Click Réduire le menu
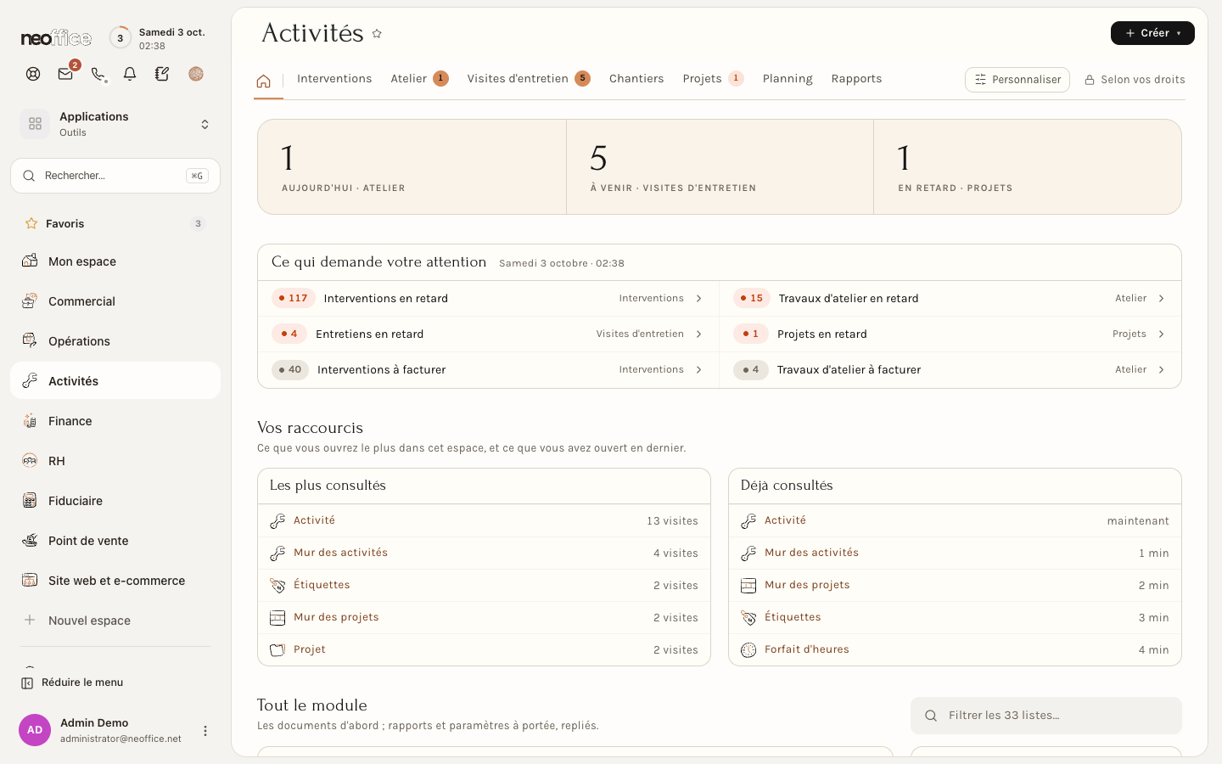This screenshot has width=1222, height=764. (x=73, y=683)
